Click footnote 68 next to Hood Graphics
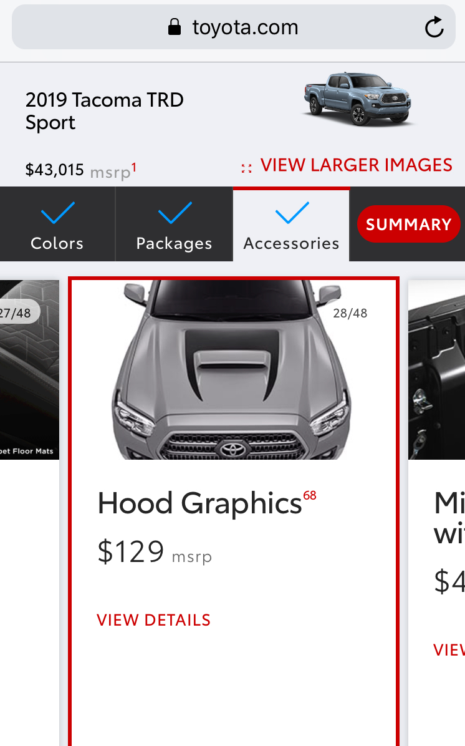 310,495
